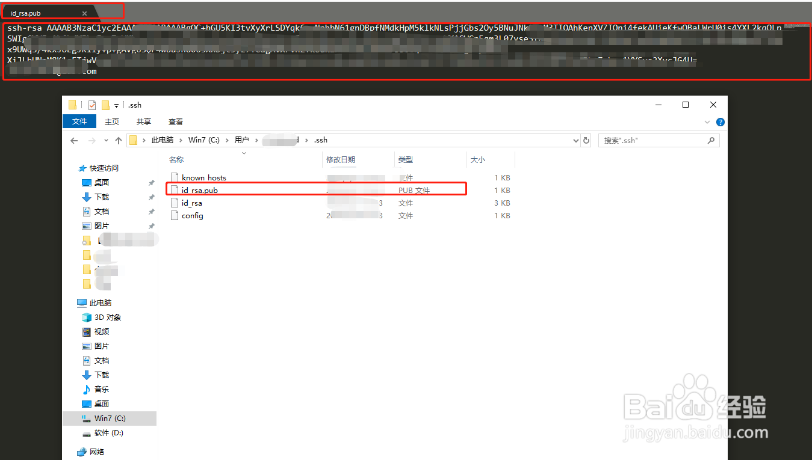This screenshot has width=812, height=460.
Task: Maximize the .ssh Explorer window
Action: (685, 105)
